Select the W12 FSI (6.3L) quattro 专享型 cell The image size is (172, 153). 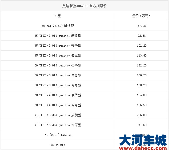[58, 125]
